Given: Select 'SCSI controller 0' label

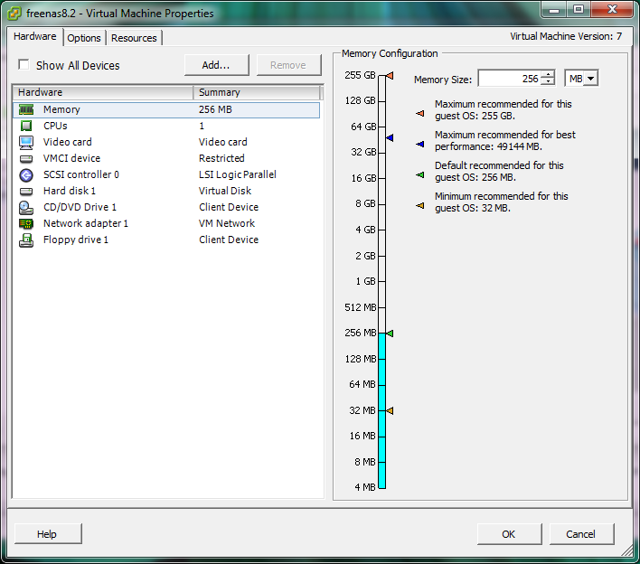Looking at the screenshot, I should [x=80, y=174].
